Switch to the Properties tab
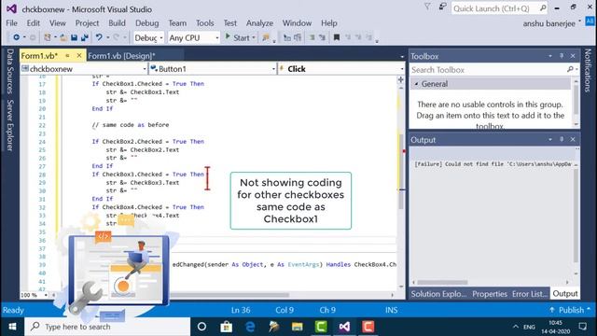Screen dimensions: 597x336 coord(490,294)
